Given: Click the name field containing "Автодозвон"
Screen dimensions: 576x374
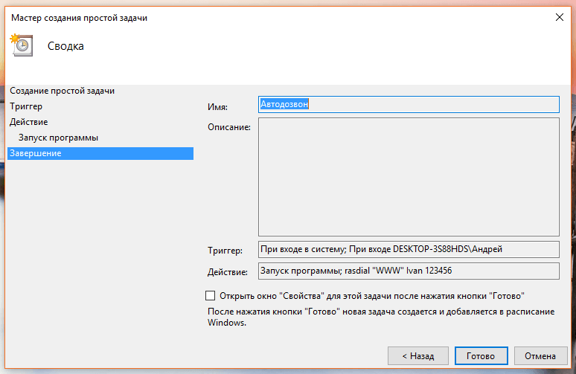Looking at the screenshot, I should tap(408, 105).
